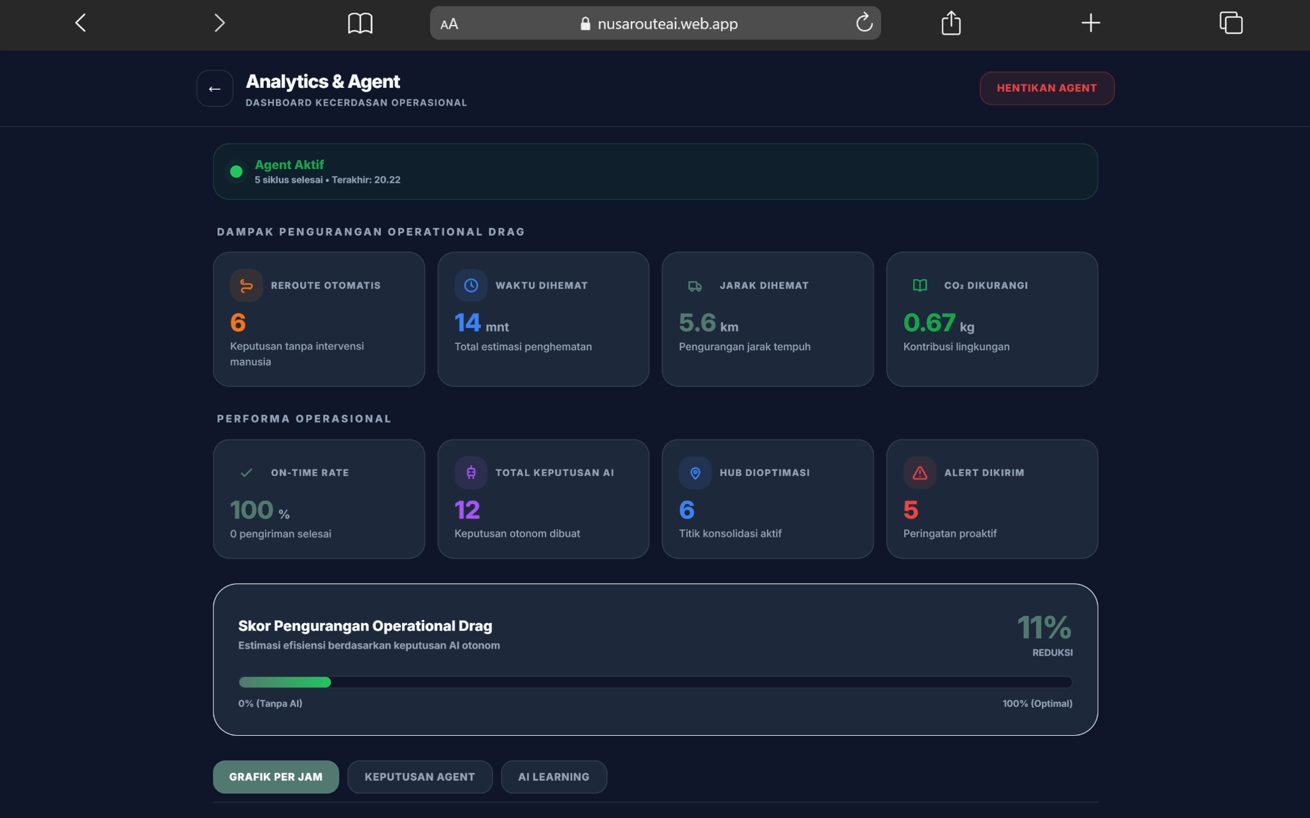Image resolution: width=1310 pixels, height=818 pixels.
Task: Click 'Estimasi efisiensi berdasarkan keputusan AI otonom'
Action: pos(369,645)
